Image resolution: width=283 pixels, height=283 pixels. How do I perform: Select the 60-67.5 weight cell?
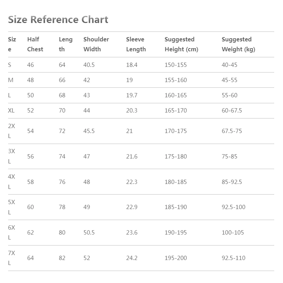tap(232, 110)
